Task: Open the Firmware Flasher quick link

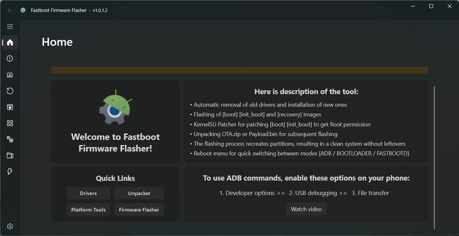Action: [139, 210]
